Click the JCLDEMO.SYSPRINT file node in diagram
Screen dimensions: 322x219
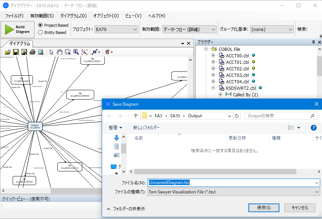[80, 95]
